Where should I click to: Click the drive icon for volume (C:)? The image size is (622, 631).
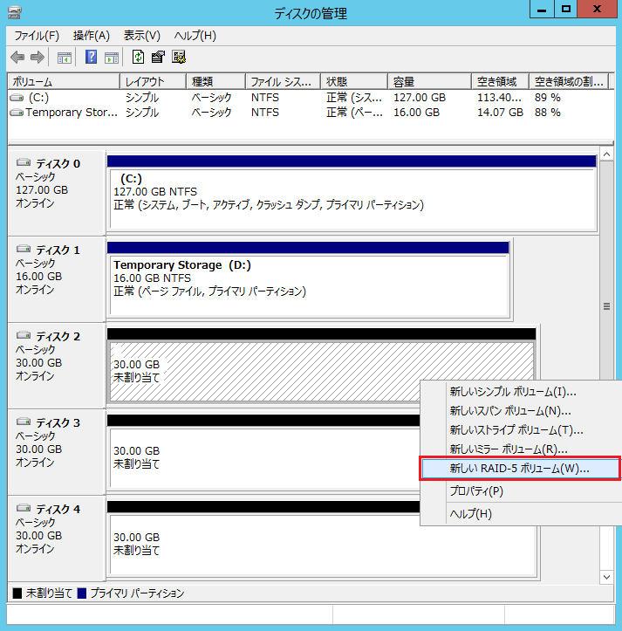(x=17, y=98)
